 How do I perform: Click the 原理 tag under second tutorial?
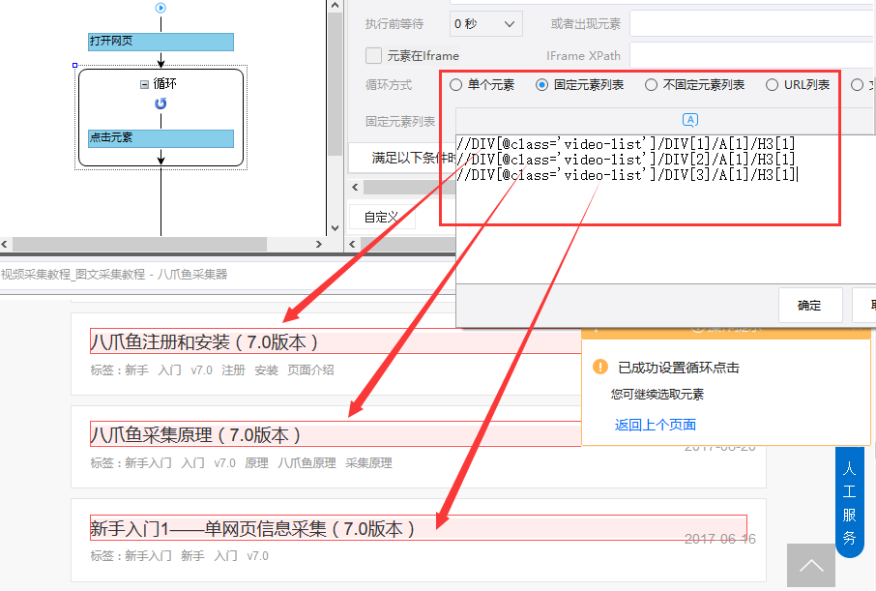pos(256,463)
